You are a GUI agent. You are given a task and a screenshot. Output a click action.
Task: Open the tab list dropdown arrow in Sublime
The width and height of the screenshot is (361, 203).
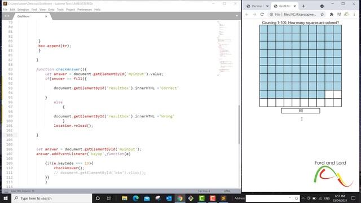237,16
